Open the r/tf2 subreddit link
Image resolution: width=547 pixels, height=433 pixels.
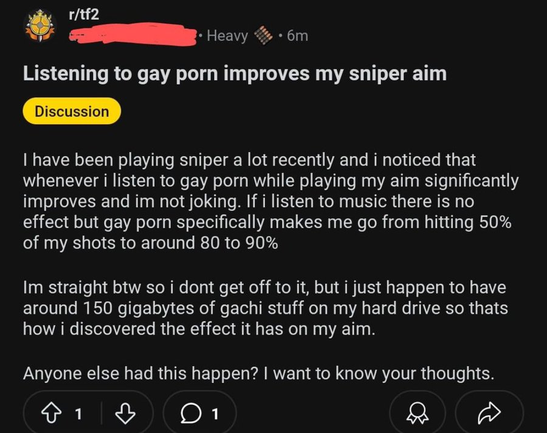tap(83, 15)
